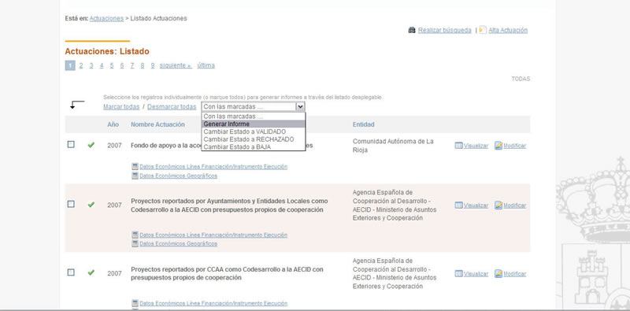Open Datos Económicos Geográficos link, Ayuntamientos row
Screen dimensions: 630x311
point(179,244)
